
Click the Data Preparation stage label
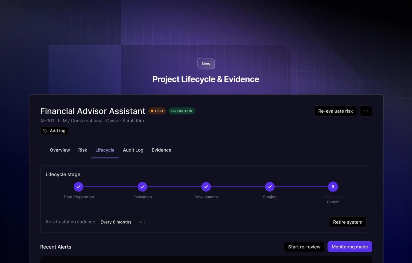[79, 197]
